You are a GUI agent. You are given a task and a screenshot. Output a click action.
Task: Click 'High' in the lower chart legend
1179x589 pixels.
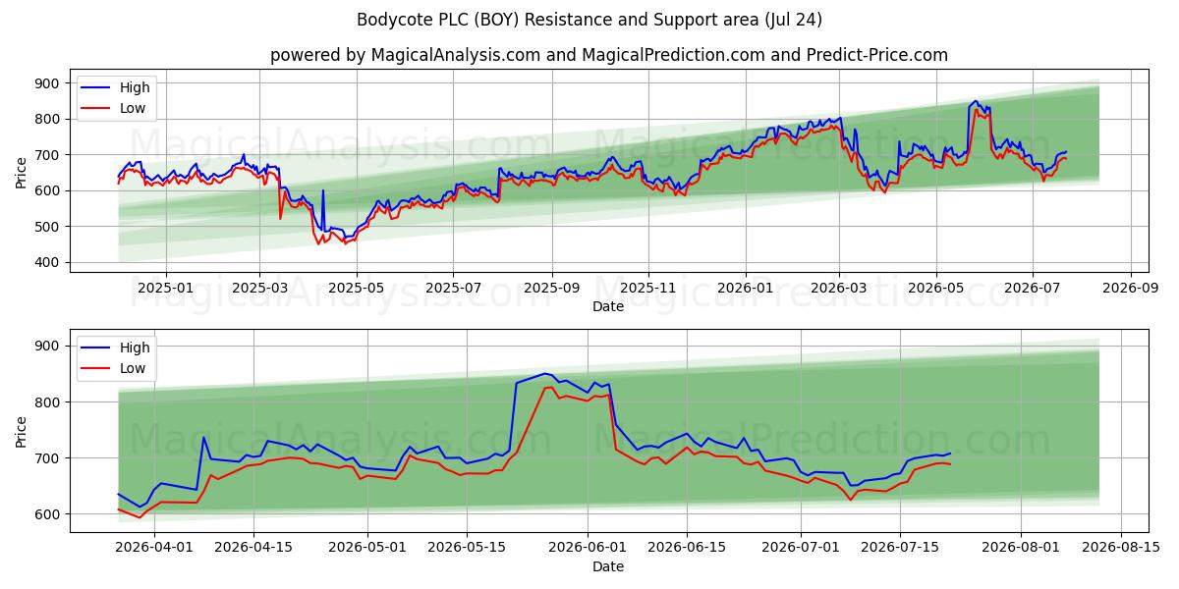[135, 348]
